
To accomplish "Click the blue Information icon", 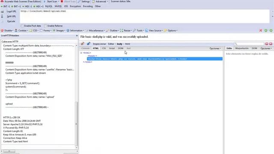I will click(x=68, y=30).
